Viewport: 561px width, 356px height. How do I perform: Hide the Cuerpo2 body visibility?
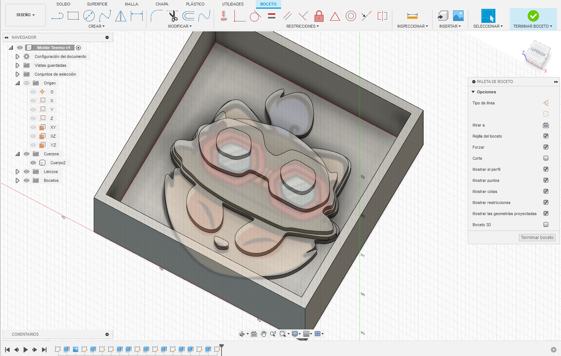click(x=33, y=163)
